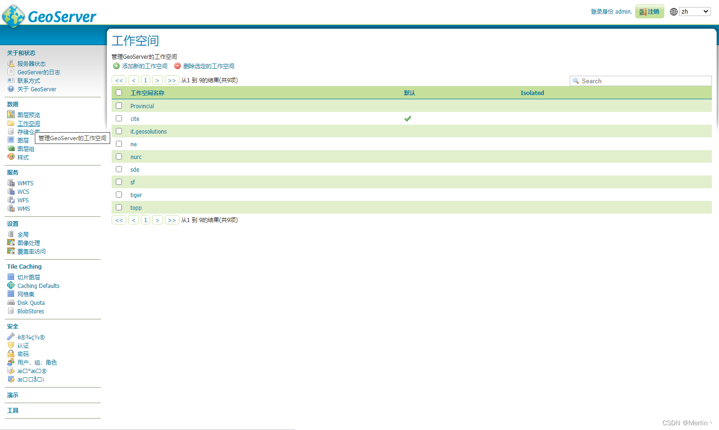Click the server status icon
Screen dimensions: 719x430
(x=11, y=64)
